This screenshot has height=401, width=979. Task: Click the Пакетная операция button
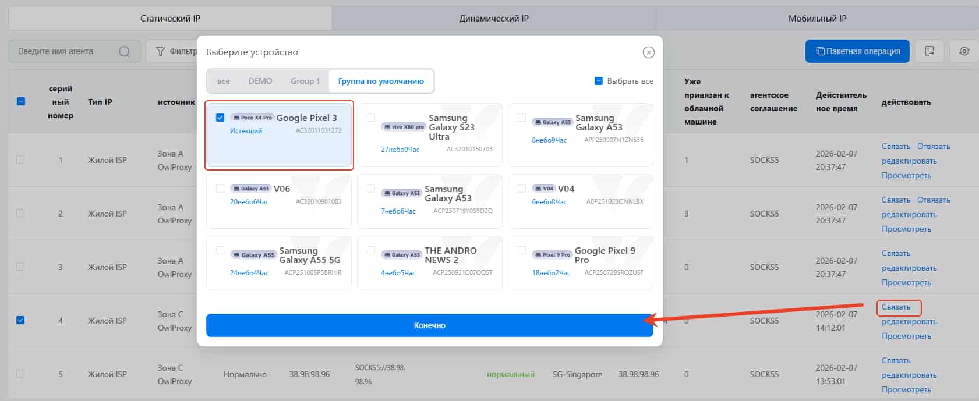pos(857,51)
